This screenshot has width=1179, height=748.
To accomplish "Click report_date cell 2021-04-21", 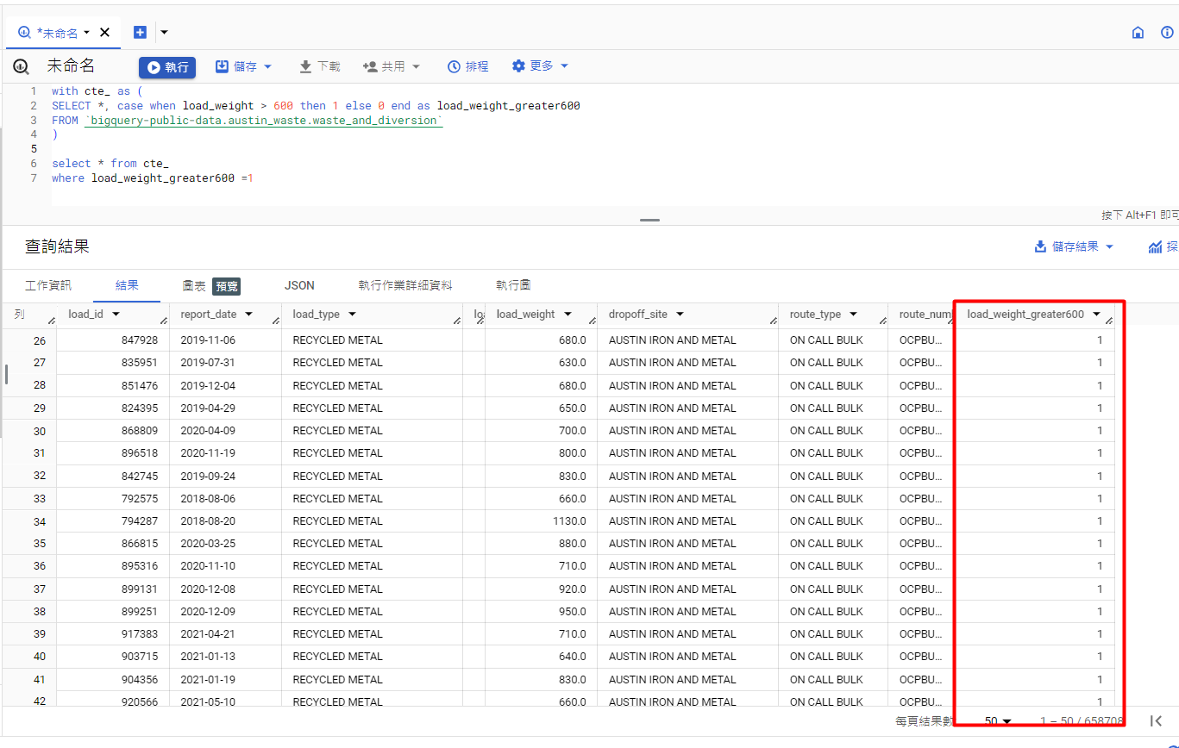I will click(x=208, y=634).
